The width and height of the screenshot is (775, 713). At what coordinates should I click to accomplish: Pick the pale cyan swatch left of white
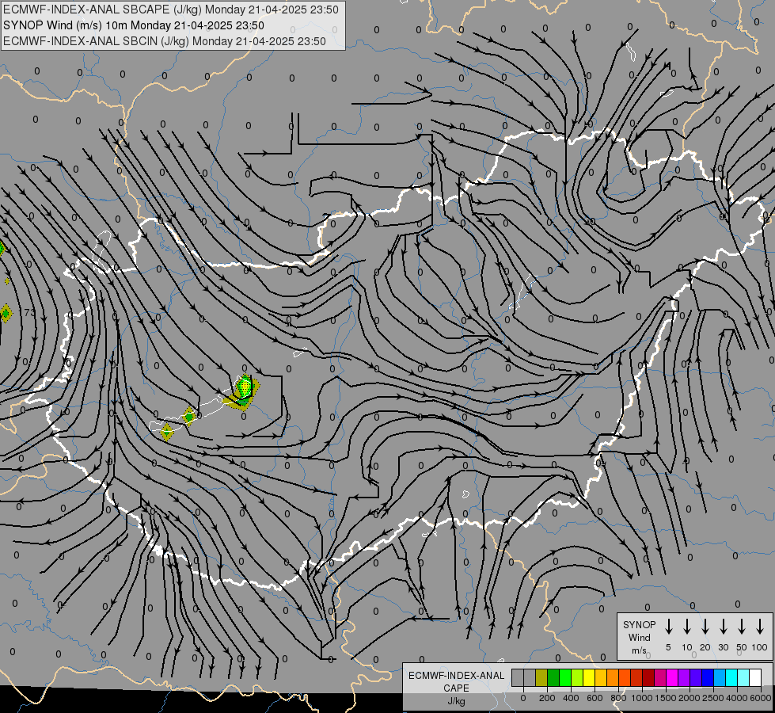coord(744,677)
